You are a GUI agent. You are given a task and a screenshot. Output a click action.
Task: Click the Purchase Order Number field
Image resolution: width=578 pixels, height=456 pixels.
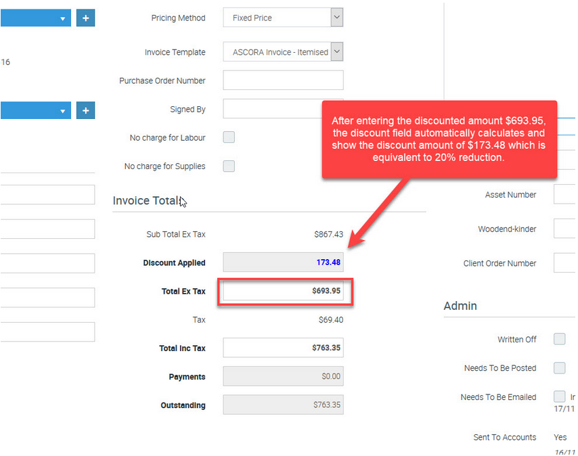coord(283,80)
